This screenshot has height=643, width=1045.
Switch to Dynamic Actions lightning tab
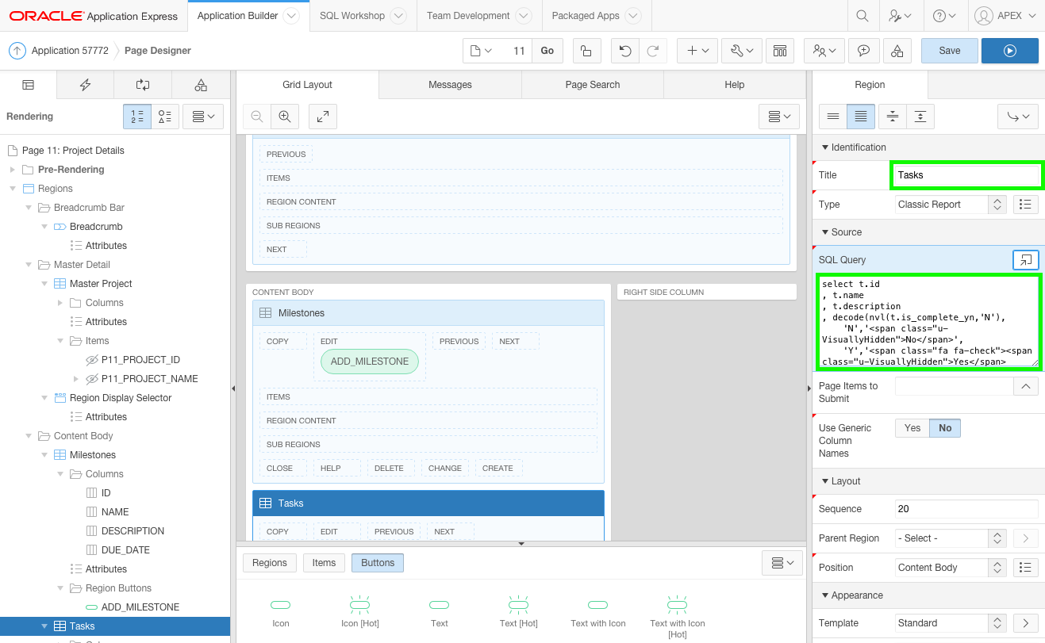[x=86, y=85]
